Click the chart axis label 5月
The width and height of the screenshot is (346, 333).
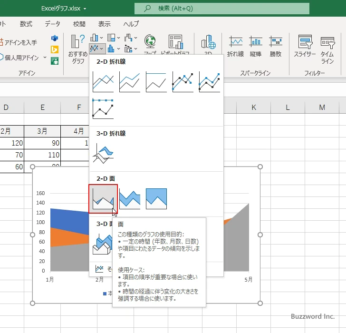(248, 280)
